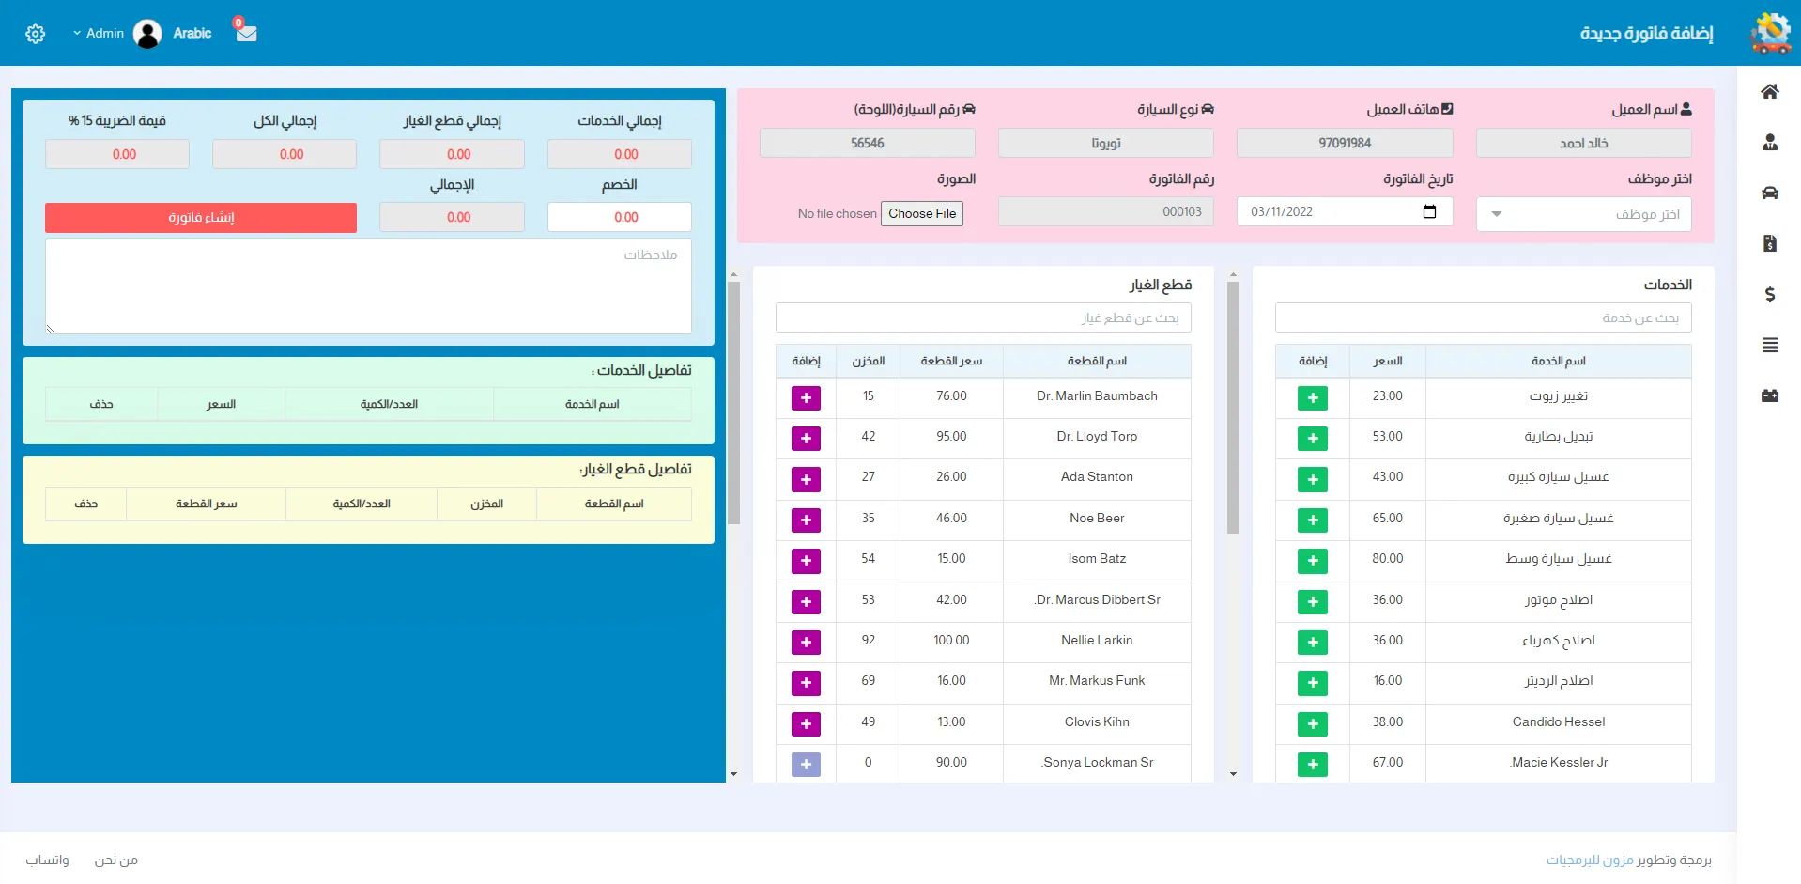Add the تغيير زيوت service with plus button

tap(1312, 398)
